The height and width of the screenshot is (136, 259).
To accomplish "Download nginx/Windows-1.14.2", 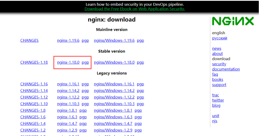I will click(x=114, y=91).
